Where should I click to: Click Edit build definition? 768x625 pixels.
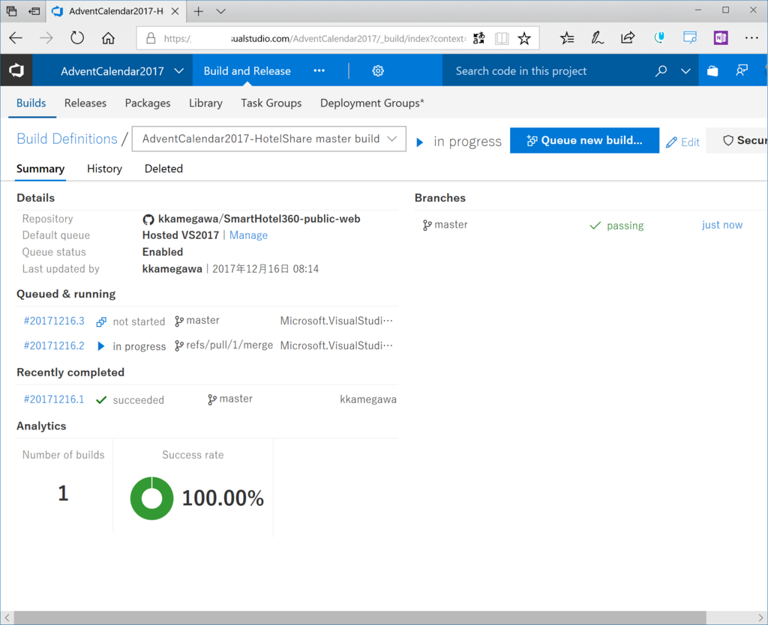(683, 142)
